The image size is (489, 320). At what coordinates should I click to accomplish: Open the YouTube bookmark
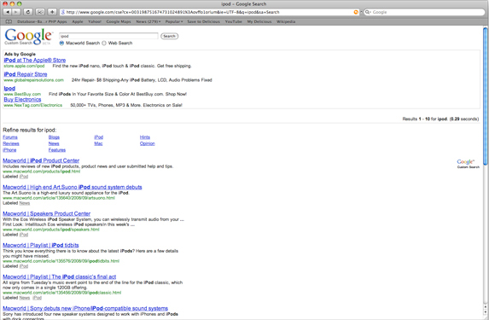tap(233, 21)
